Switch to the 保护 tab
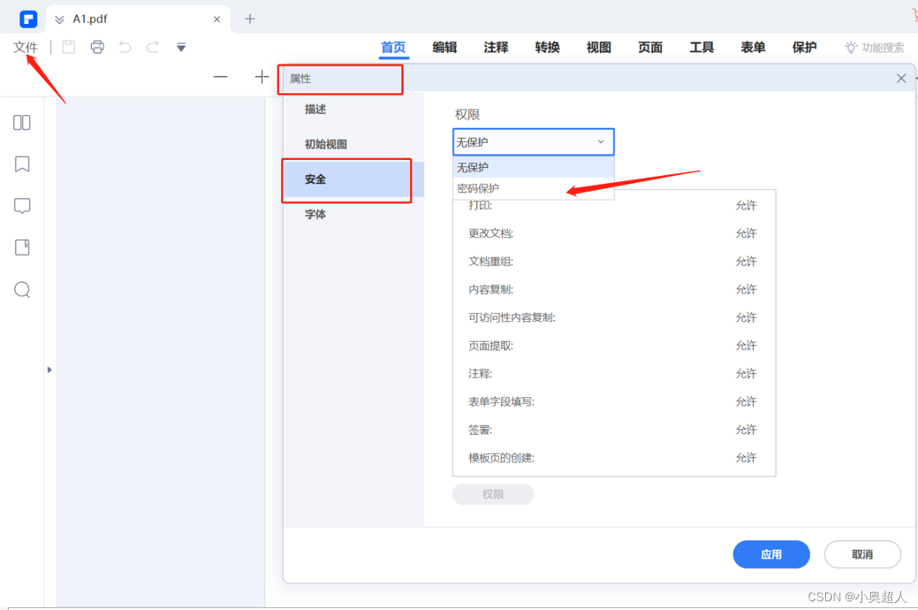 tap(805, 48)
